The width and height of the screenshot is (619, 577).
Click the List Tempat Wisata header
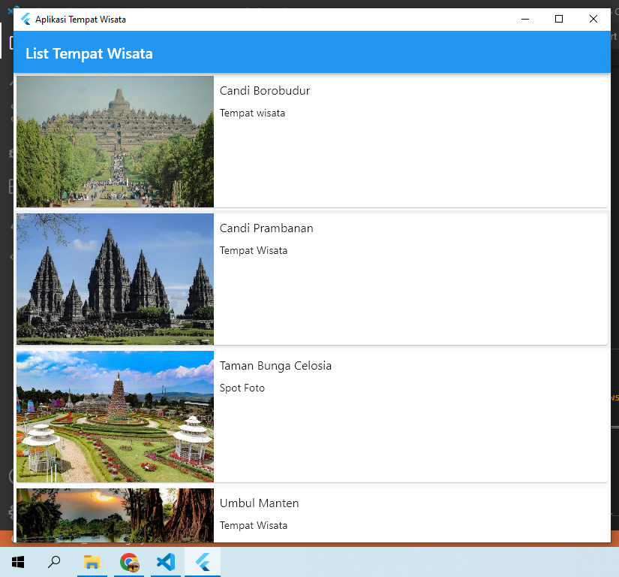click(89, 53)
